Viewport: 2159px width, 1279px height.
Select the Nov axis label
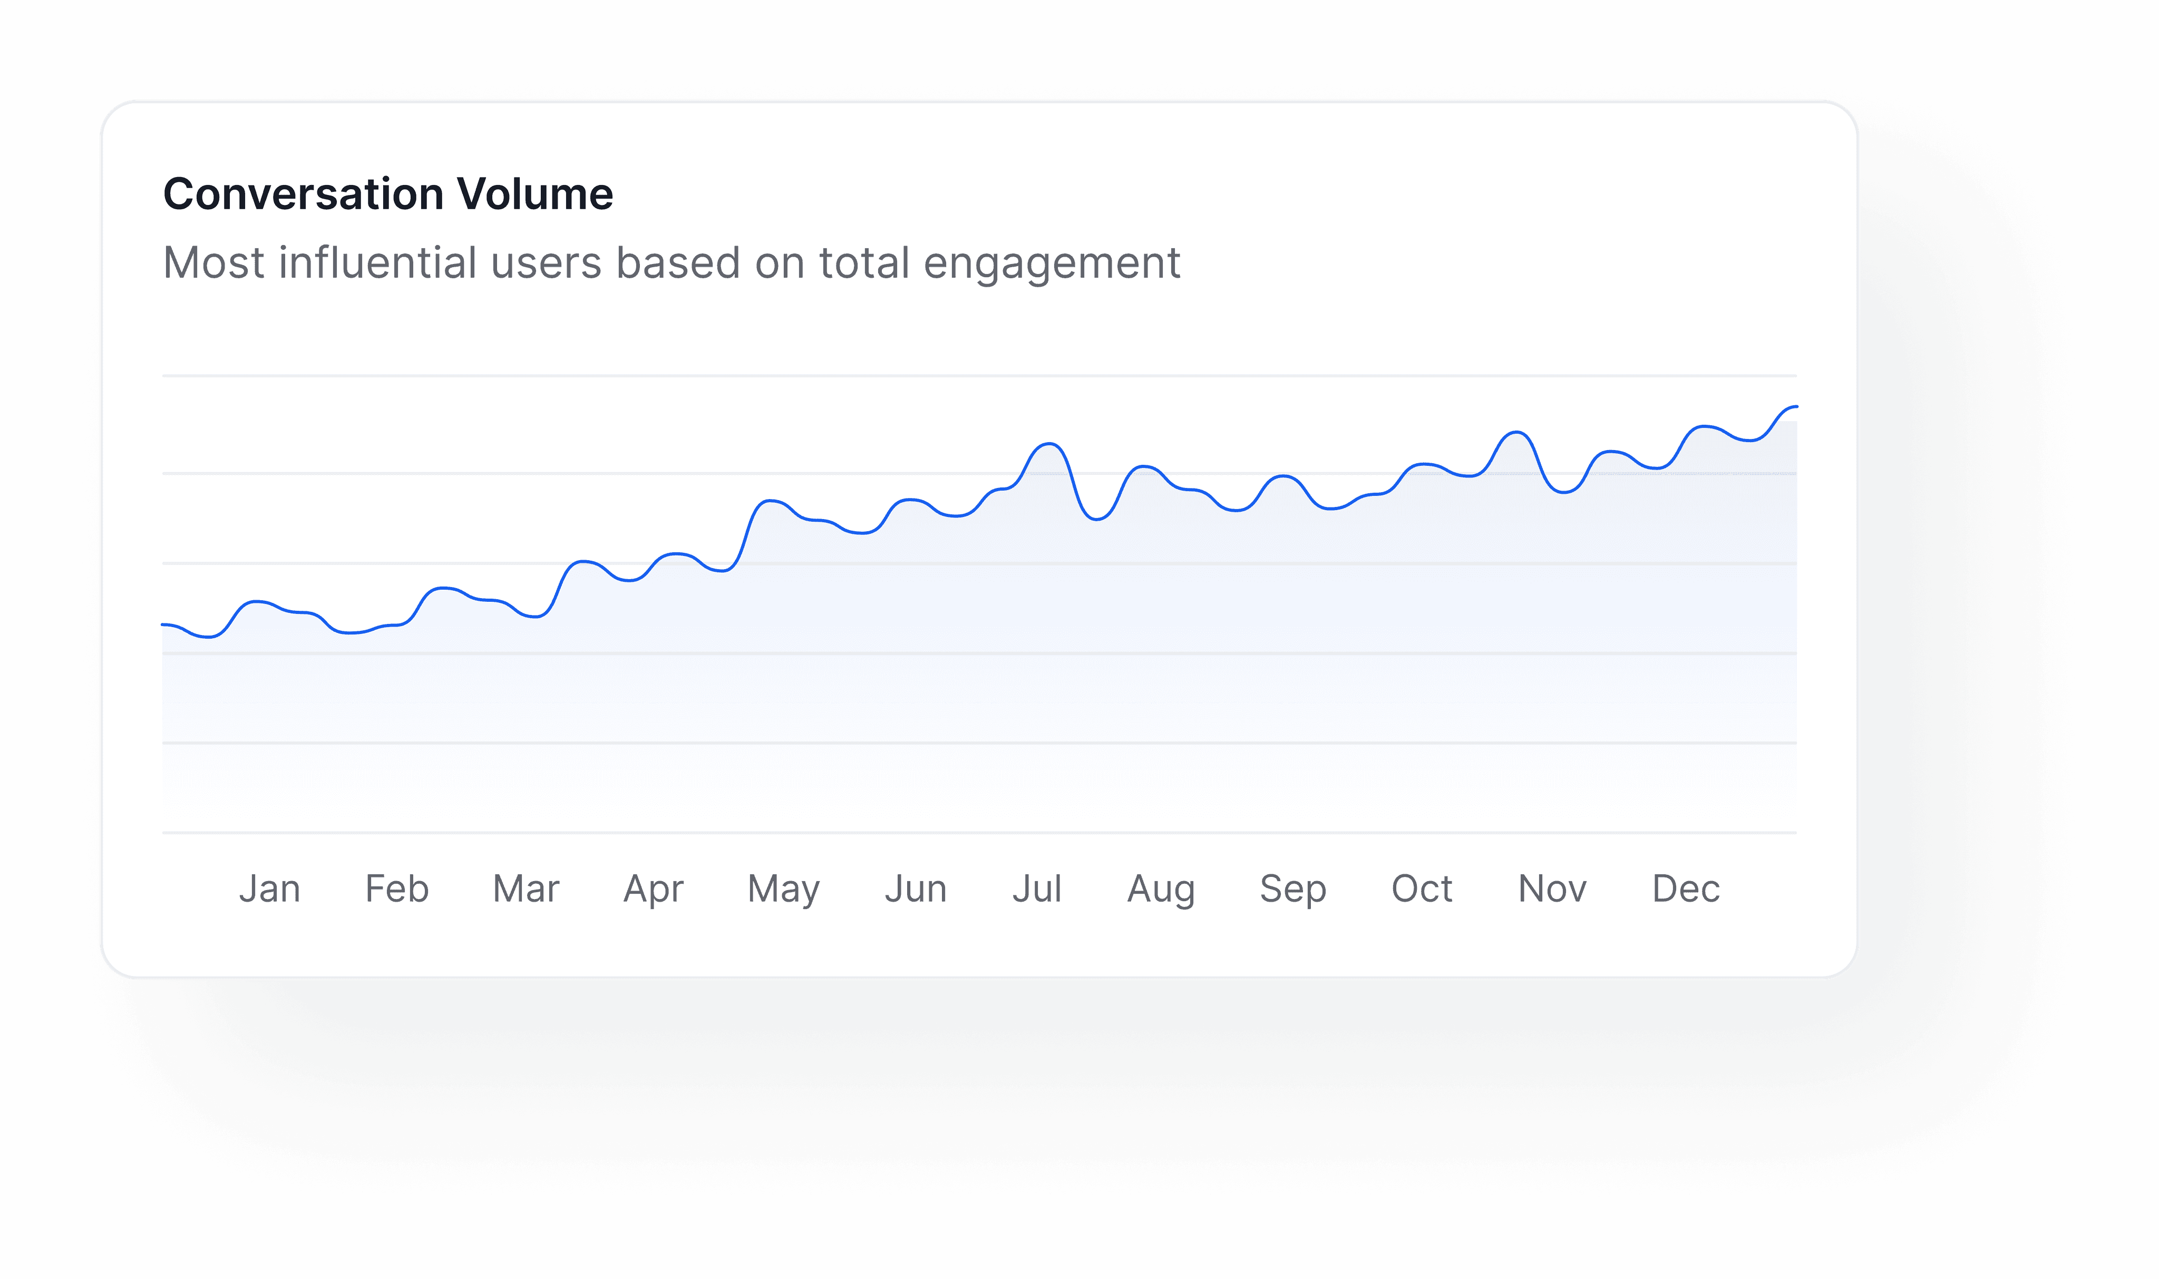click(x=1552, y=889)
